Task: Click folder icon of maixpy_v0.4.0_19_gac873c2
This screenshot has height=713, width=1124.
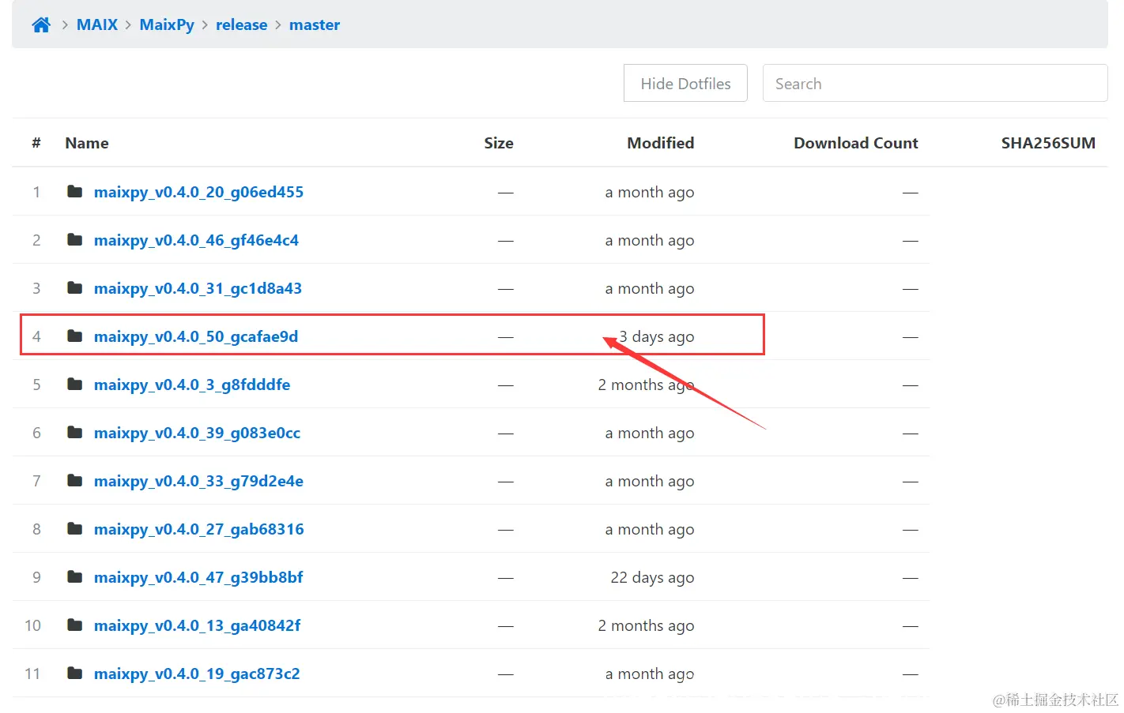Action: click(75, 674)
